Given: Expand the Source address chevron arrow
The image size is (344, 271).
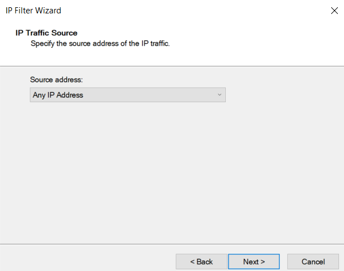Looking at the screenshot, I should (x=219, y=95).
